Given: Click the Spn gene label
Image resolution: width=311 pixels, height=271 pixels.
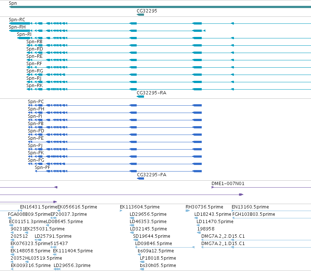Looking at the screenshot, I should click(13, 3).
